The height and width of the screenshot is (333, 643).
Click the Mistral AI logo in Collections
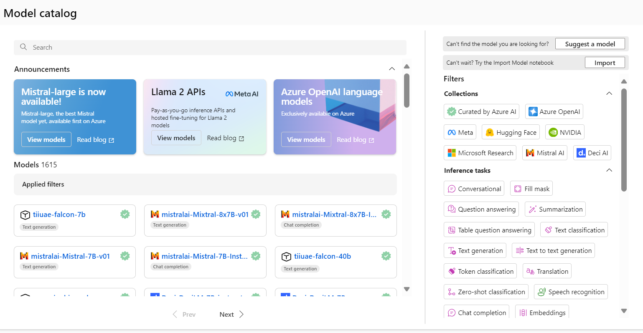(530, 153)
